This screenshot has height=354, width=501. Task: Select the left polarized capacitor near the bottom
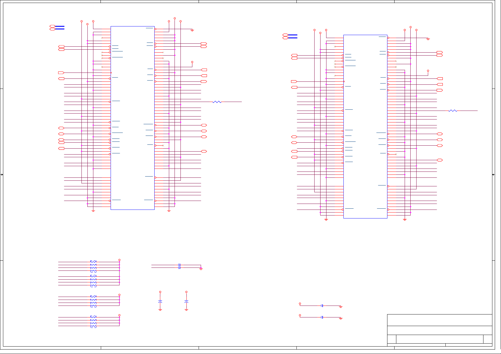(160, 302)
